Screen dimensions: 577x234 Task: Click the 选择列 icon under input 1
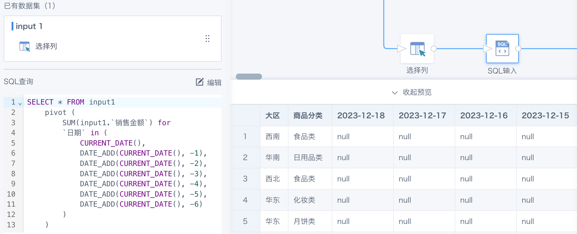25,46
